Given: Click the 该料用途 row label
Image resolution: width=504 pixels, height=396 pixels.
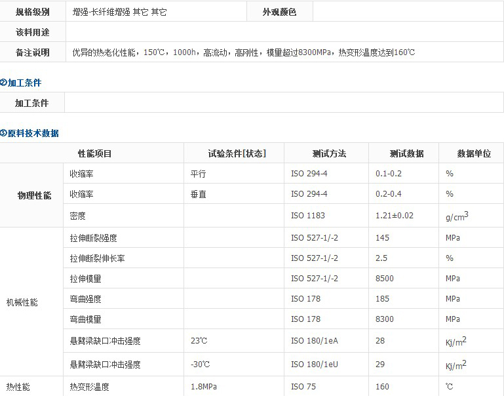Looking at the screenshot, I should [33, 32].
